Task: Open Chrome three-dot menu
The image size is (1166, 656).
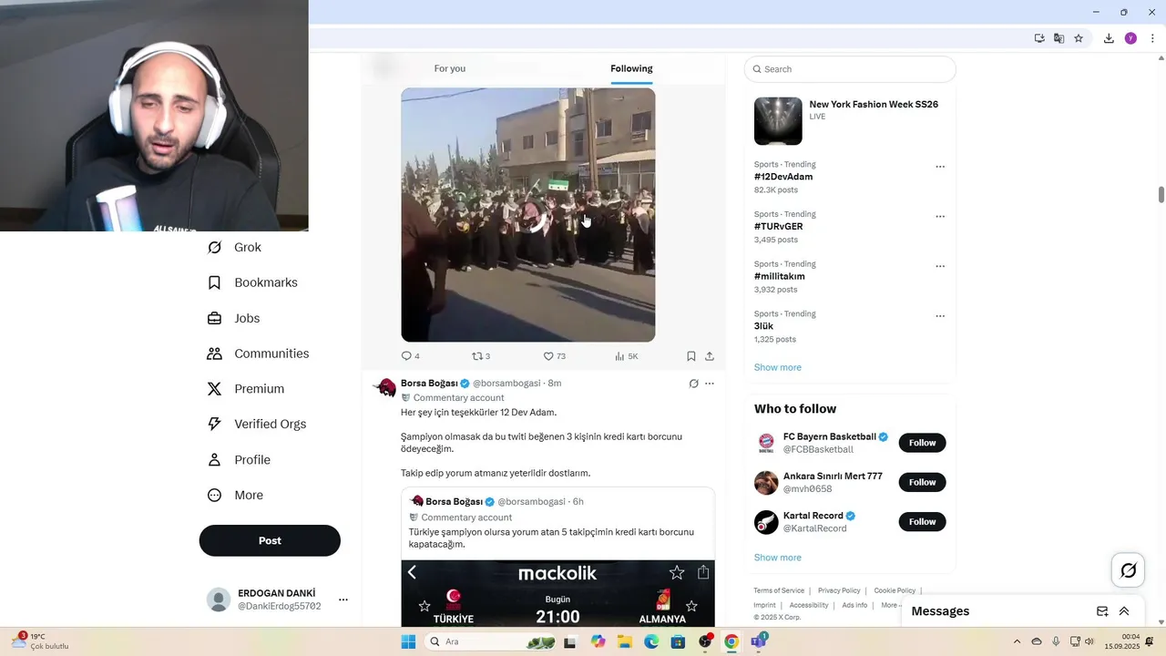Action: (1152, 38)
